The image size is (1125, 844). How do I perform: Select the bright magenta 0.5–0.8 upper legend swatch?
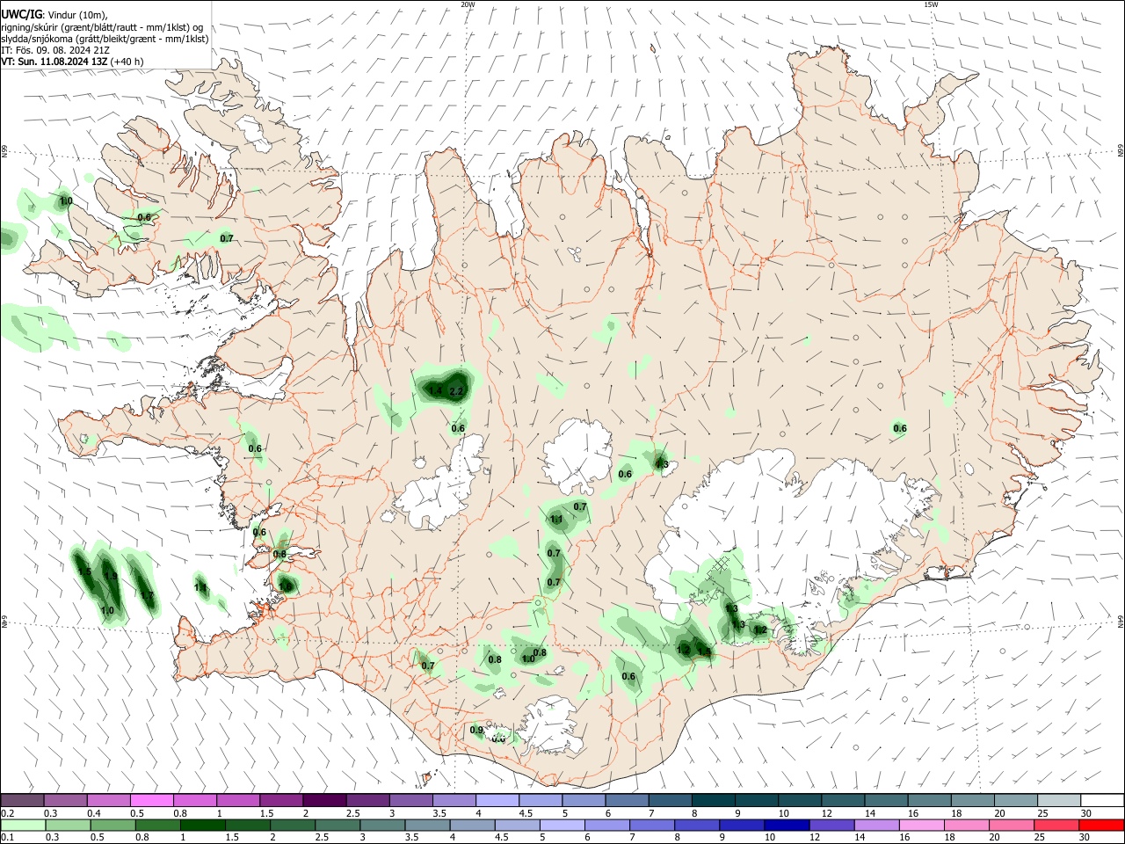pyautogui.click(x=151, y=801)
